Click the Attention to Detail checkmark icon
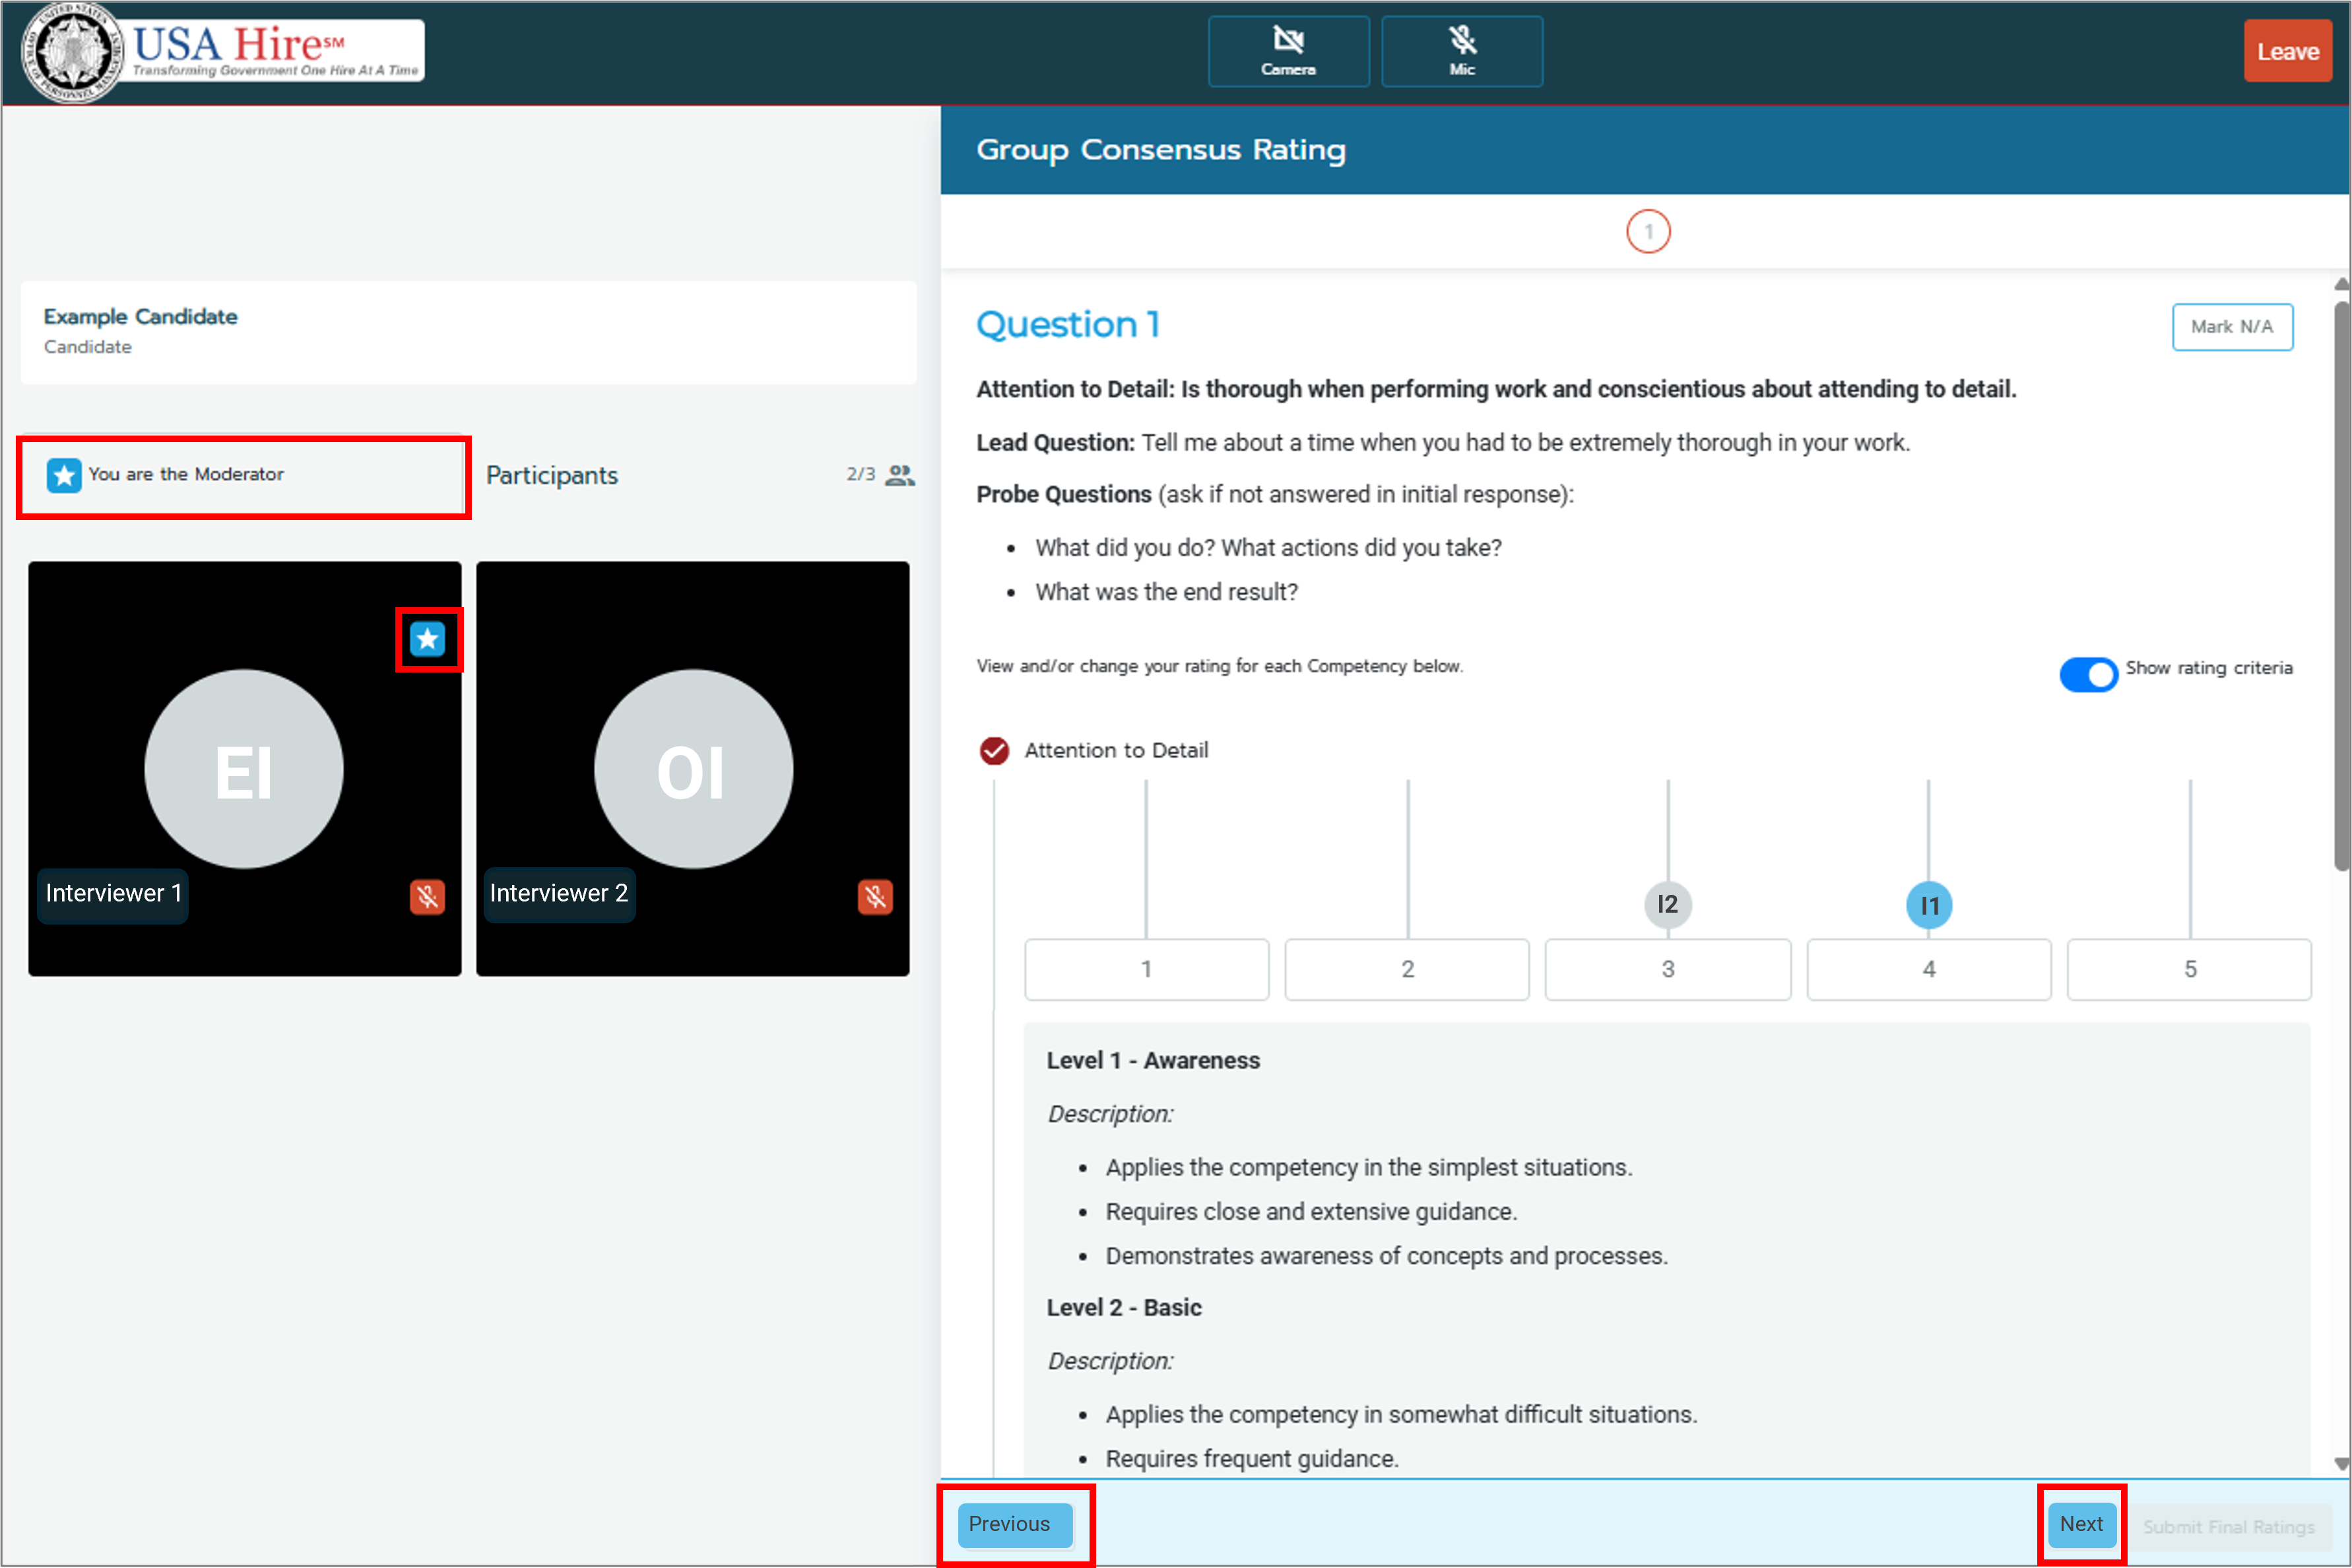This screenshot has width=2352, height=1568. point(994,750)
